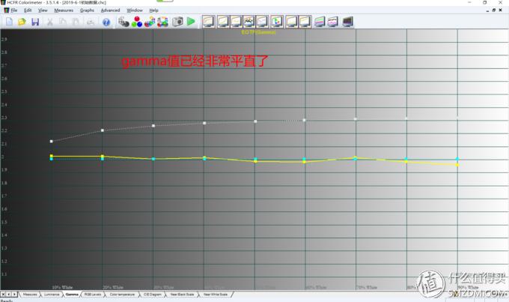
Task: Measure primaries with red green blue balls icon
Action: [x=137, y=22]
